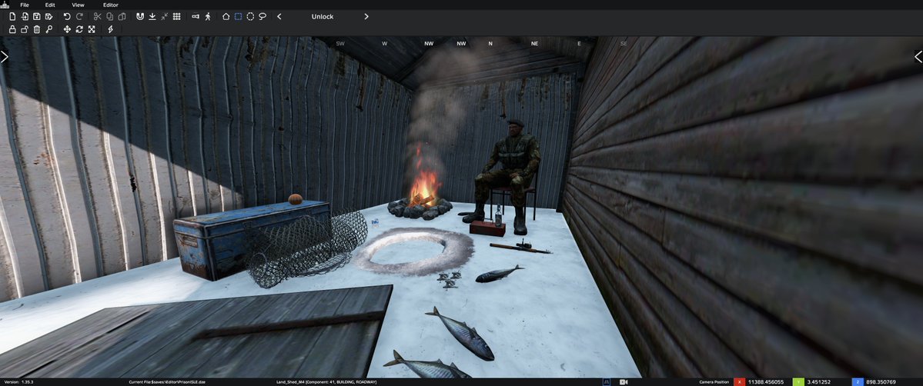Click the house icon in toolbar
Viewport: 923px width, 386px height.
tap(226, 16)
